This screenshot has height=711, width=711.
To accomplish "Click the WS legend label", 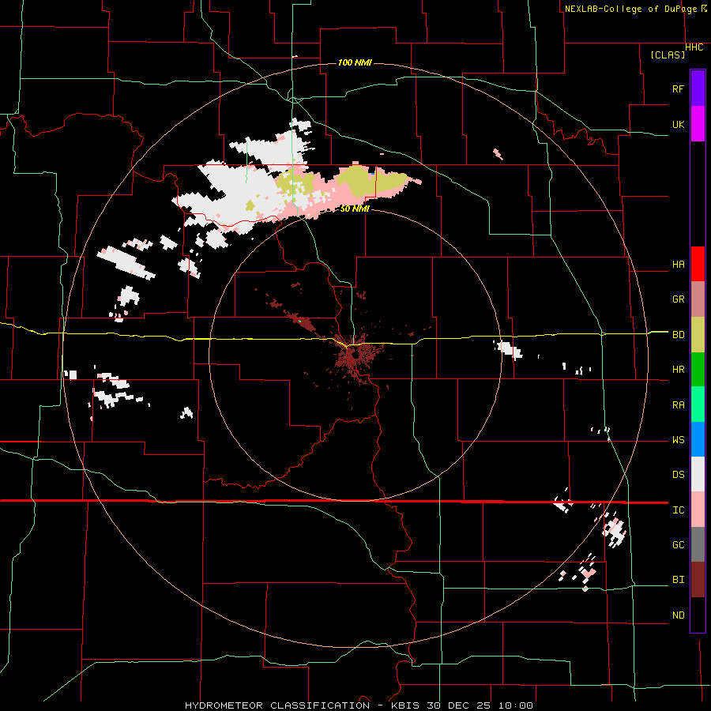I will pyautogui.click(x=678, y=440).
